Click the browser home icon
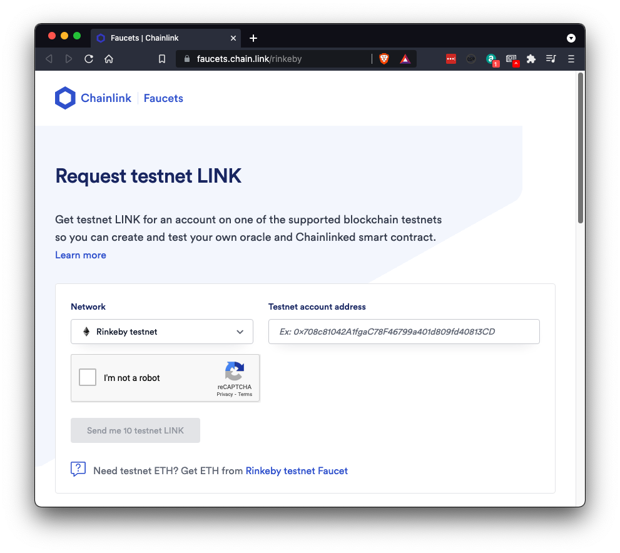 pyautogui.click(x=109, y=59)
